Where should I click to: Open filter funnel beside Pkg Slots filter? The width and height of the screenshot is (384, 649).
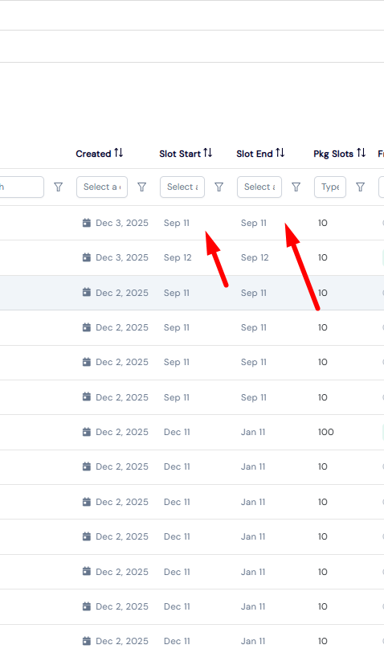coord(361,187)
